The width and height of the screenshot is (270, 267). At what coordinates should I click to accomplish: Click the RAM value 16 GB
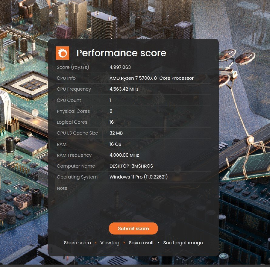tap(115, 144)
